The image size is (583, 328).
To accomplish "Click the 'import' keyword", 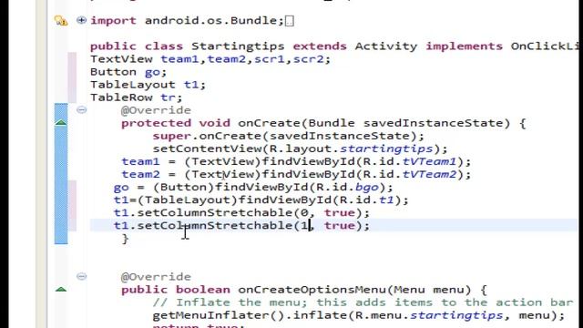I will click(113, 21).
